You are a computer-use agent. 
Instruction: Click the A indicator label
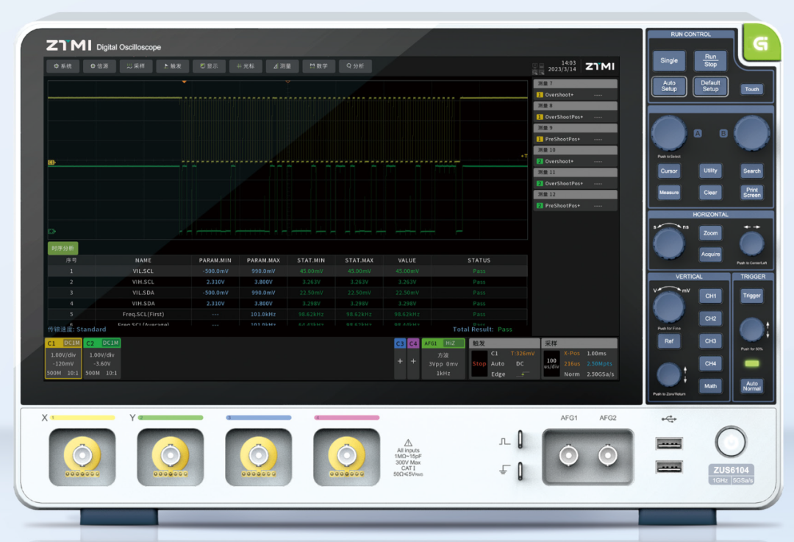(x=697, y=133)
